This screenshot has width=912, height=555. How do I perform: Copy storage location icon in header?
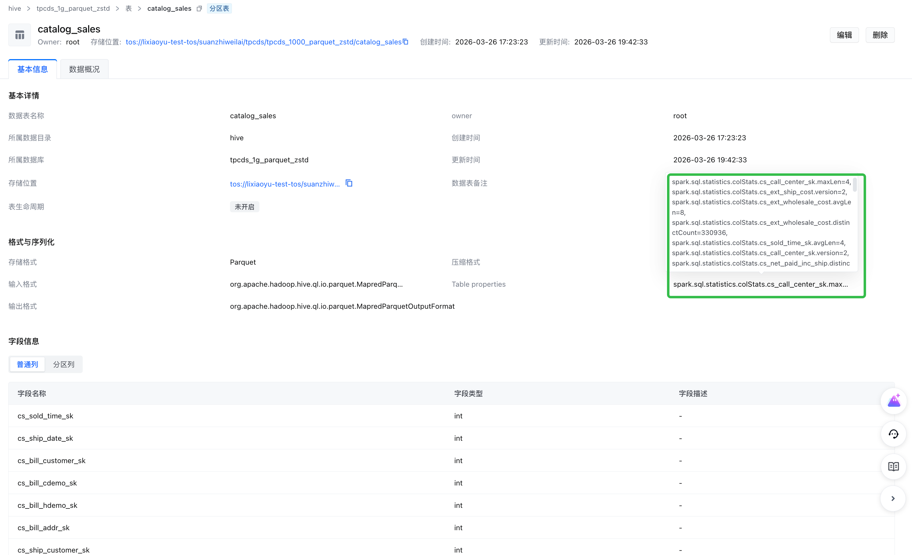tap(406, 42)
